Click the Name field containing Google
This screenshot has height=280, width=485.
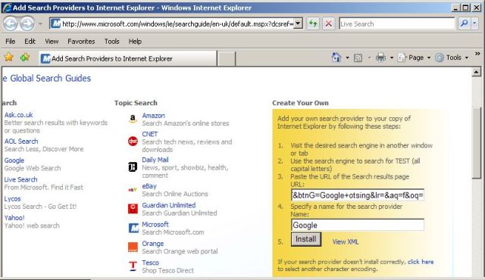(358, 225)
